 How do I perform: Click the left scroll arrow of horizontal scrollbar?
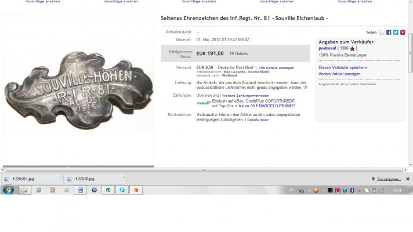3,170
